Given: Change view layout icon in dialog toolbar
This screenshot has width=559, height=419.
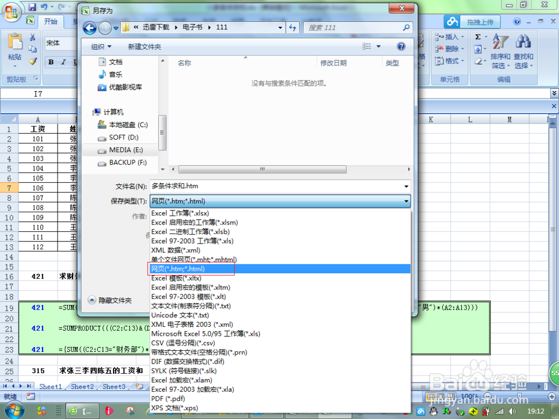Looking at the screenshot, I should pos(367,46).
